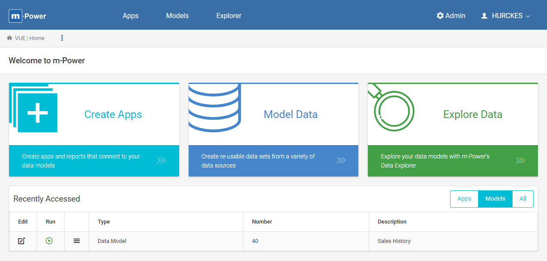Filter recently accessed by Apps

pyautogui.click(x=464, y=199)
